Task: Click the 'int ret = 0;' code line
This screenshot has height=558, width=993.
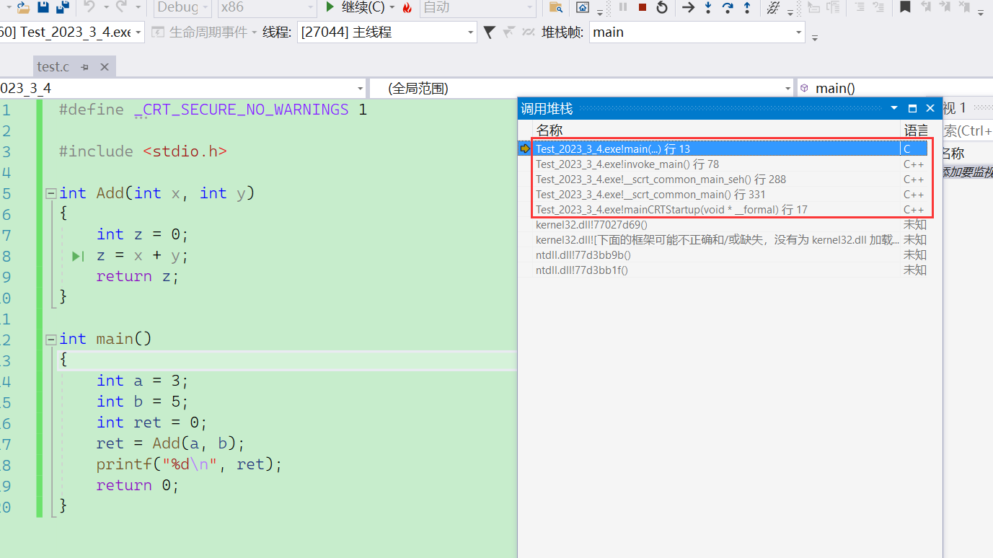Action: [152, 422]
